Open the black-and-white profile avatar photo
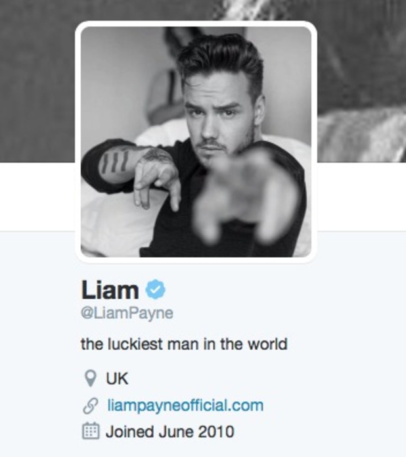Image resolution: width=406 pixels, height=457 pixels. tap(196, 142)
